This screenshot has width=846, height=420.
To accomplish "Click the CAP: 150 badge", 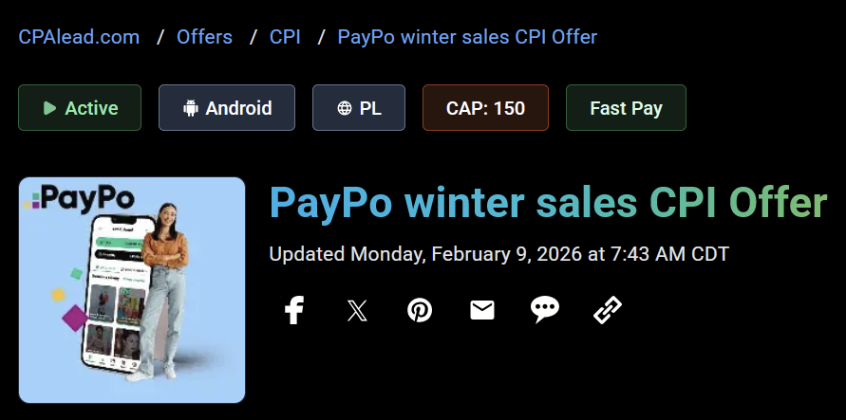I will (485, 108).
